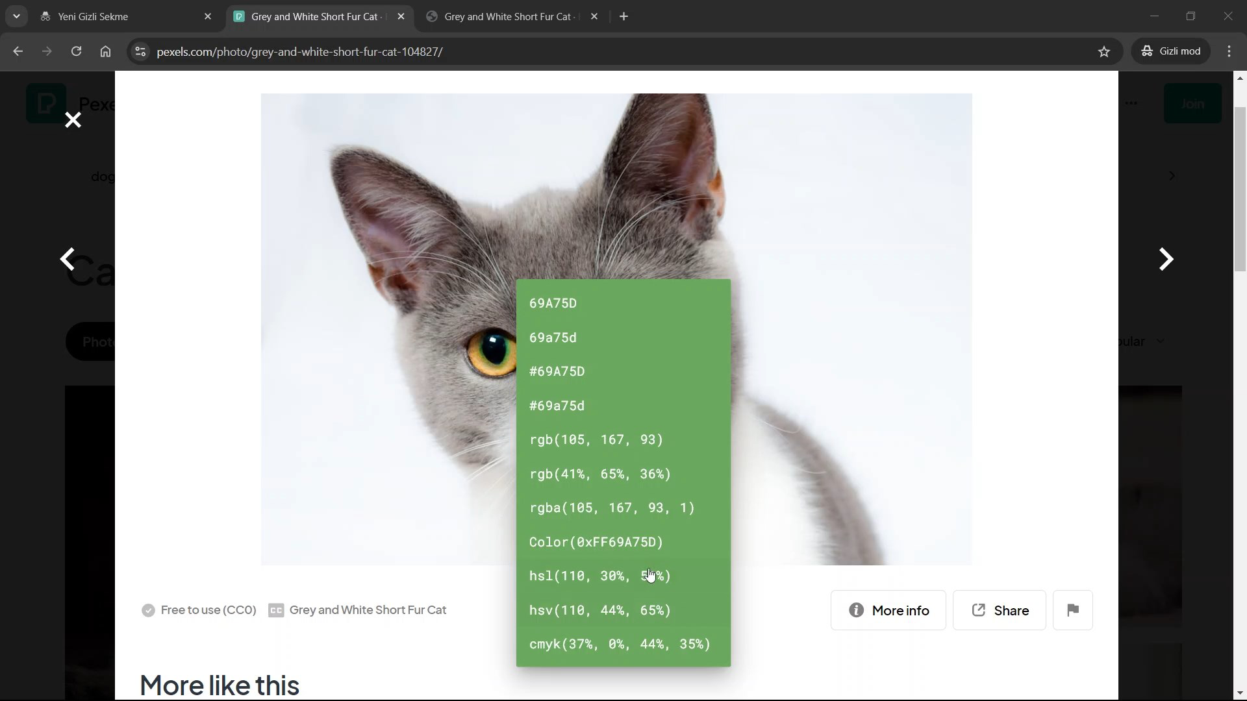Go to browser home page
The image size is (1247, 701).
pos(105,51)
